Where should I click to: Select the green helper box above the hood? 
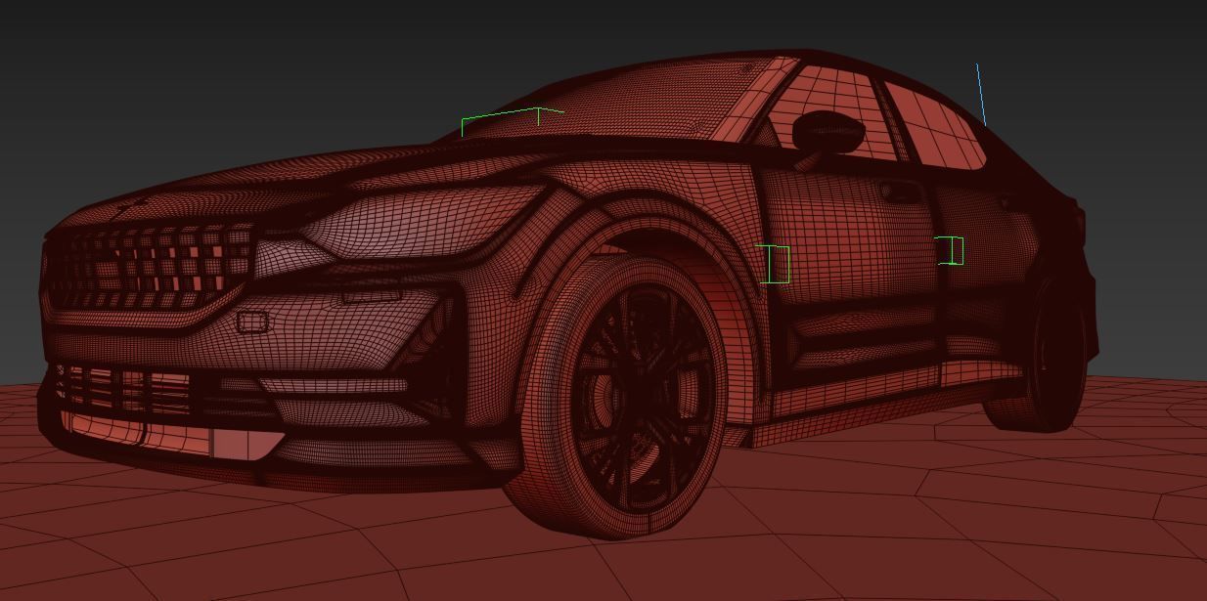click(x=513, y=122)
